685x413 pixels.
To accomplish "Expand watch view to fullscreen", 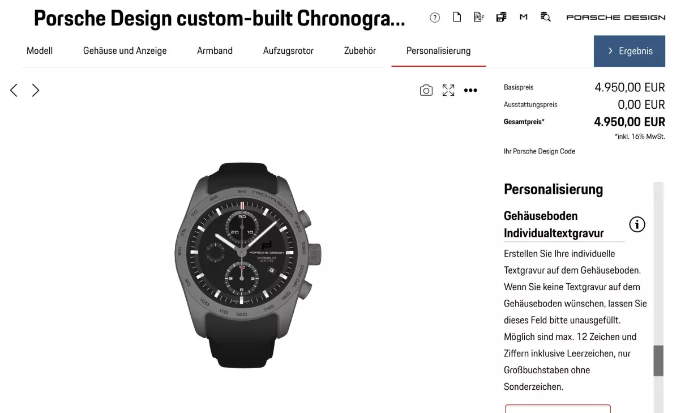I will point(448,90).
